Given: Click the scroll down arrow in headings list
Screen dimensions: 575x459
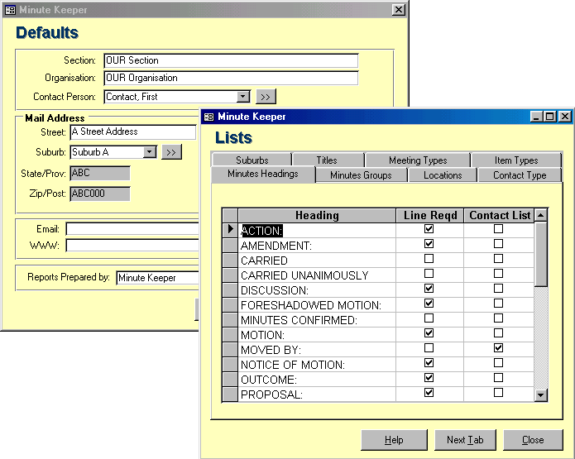Looking at the screenshot, I should pos(541,395).
